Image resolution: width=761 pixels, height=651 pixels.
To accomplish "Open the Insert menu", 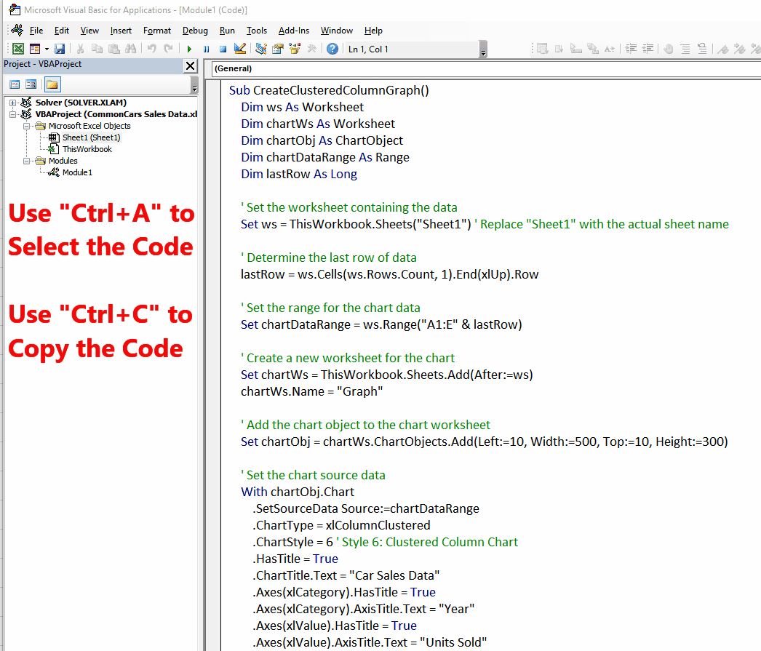I will [121, 31].
